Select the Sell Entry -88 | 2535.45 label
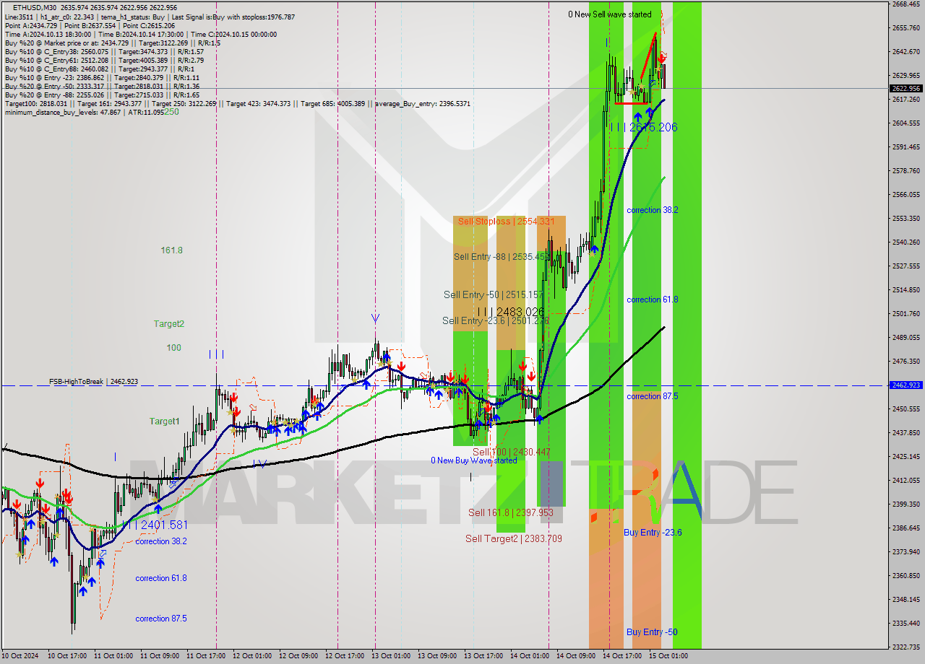The image size is (925, 664). (x=502, y=256)
